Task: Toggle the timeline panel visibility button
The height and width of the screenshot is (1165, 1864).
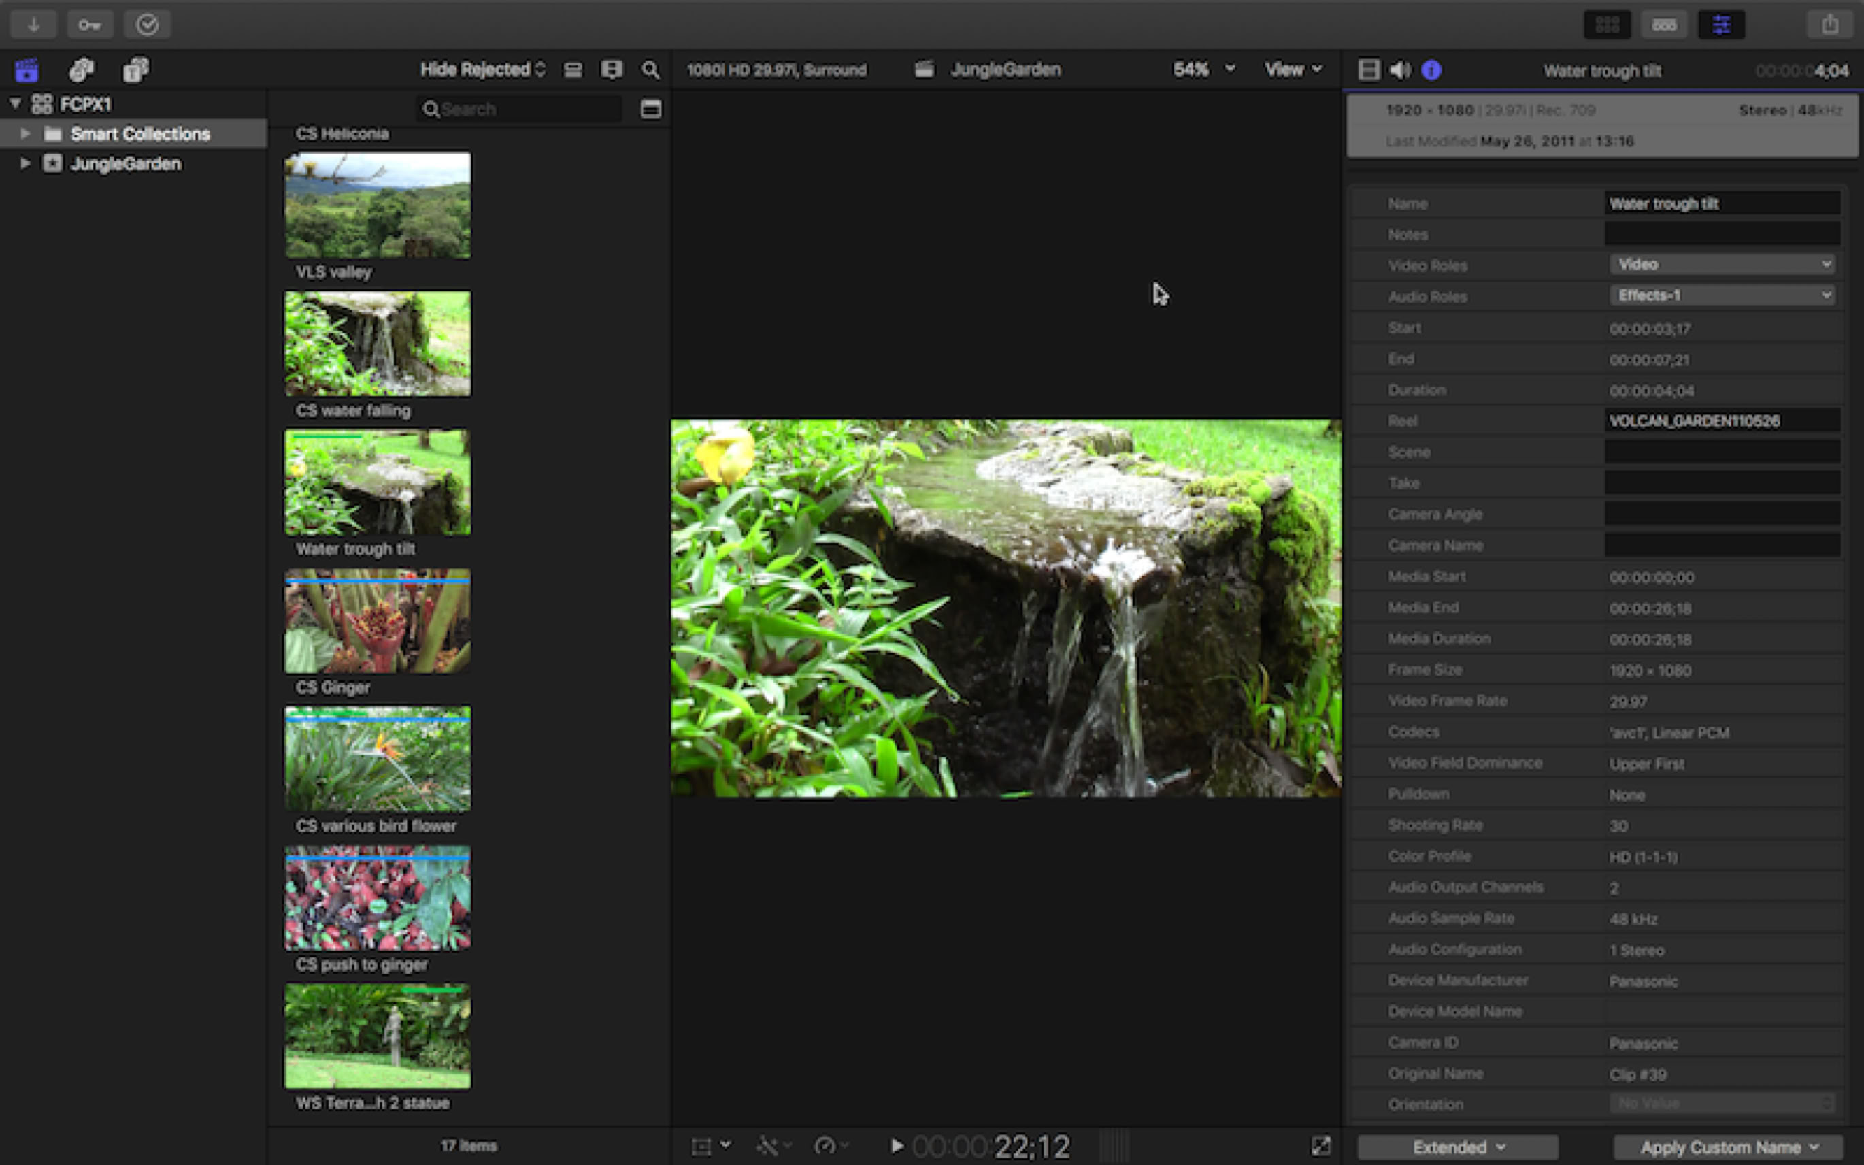Action: tap(1664, 24)
